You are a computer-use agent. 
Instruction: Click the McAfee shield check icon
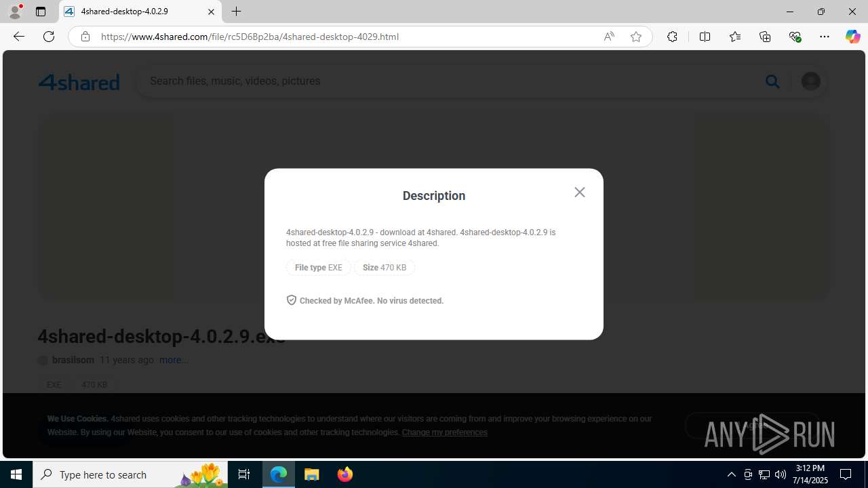click(x=292, y=300)
